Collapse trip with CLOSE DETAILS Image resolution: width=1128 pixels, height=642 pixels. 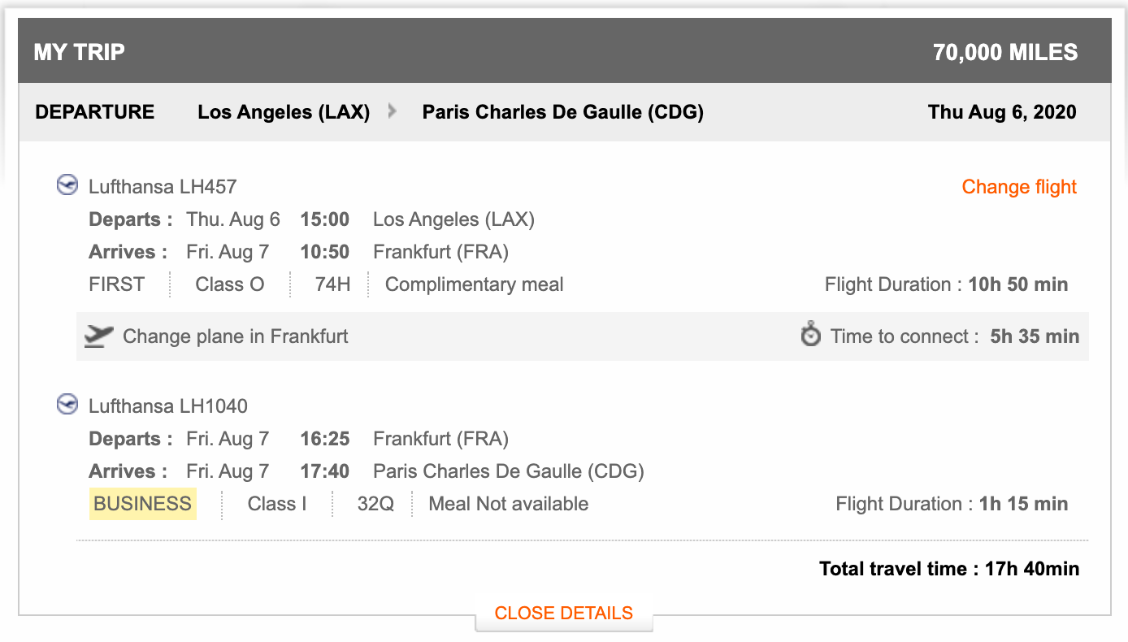(563, 613)
